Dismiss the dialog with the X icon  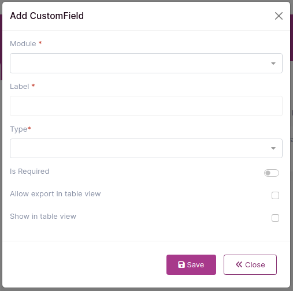279,16
